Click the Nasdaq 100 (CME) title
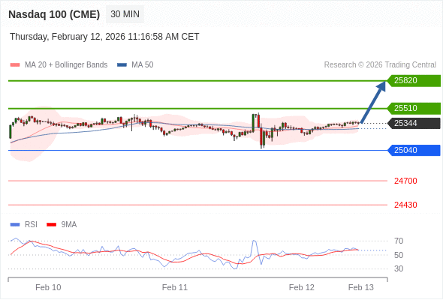The image size is (443, 300). click(54, 14)
